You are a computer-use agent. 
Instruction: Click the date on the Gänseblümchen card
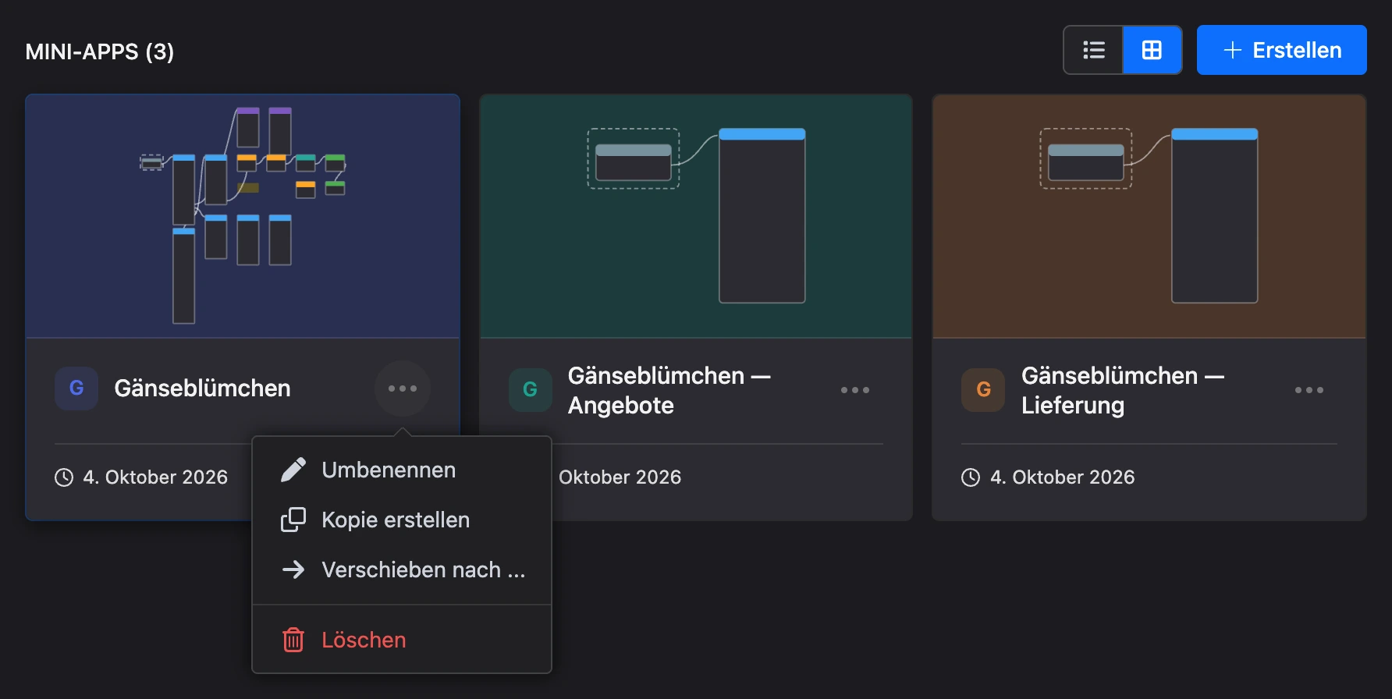pos(155,477)
